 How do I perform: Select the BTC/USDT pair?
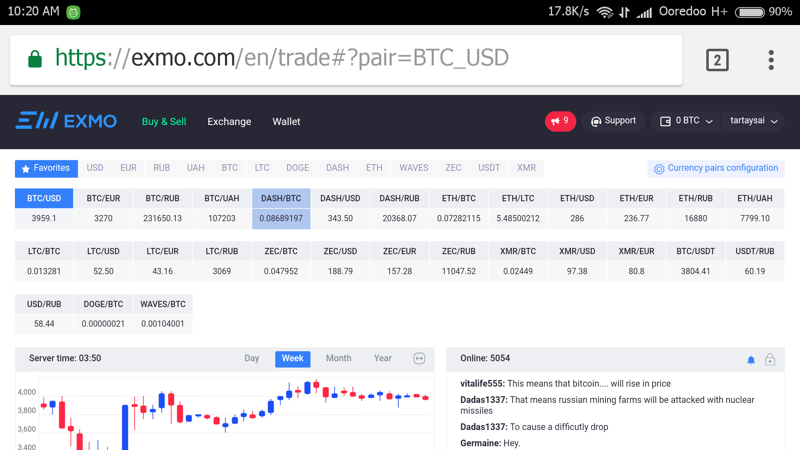pyautogui.click(x=695, y=261)
